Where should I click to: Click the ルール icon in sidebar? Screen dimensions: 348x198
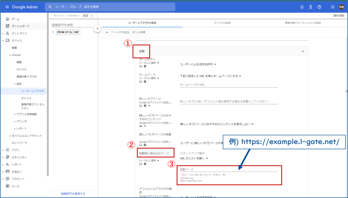click(x=7, y=186)
